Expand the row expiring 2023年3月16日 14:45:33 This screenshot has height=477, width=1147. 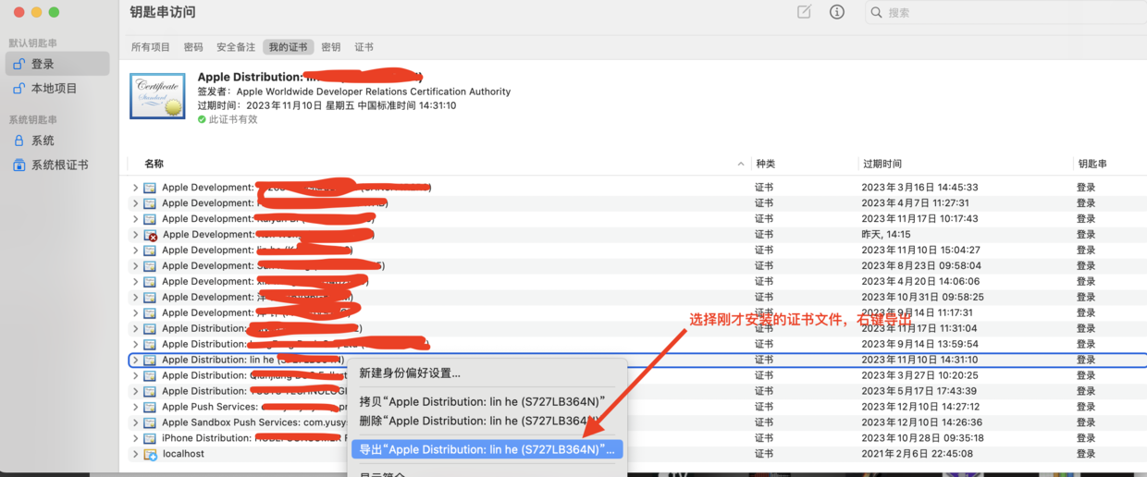click(135, 188)
